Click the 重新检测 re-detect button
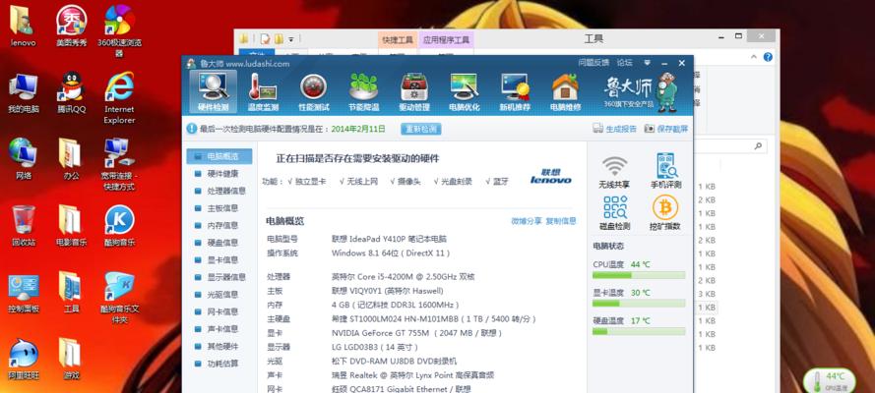The height and width of the screenshot is (393, 875). point(421,129)
